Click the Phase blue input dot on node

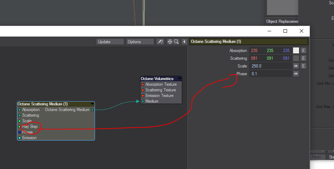(x=20, y=132)
